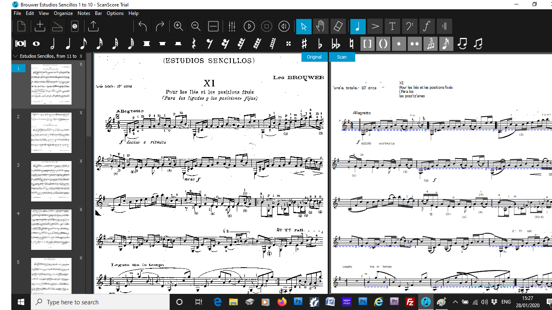
Task: Toggle the single augmentation dot
Action: (x=399, y=44)
